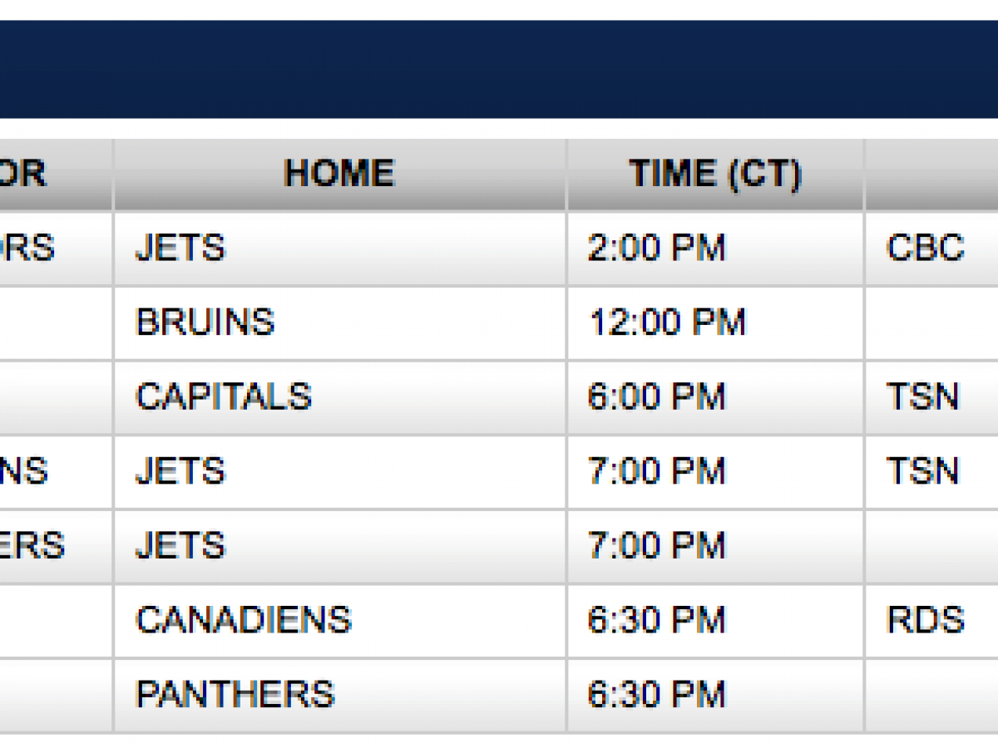Select the PANTHERS home team cell
The image size is (998, 748).
click(235, 694)
